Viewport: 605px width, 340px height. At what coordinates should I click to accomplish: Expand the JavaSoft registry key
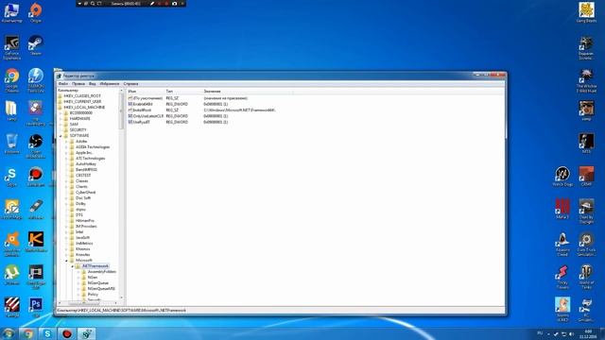[x=66, y=238]
